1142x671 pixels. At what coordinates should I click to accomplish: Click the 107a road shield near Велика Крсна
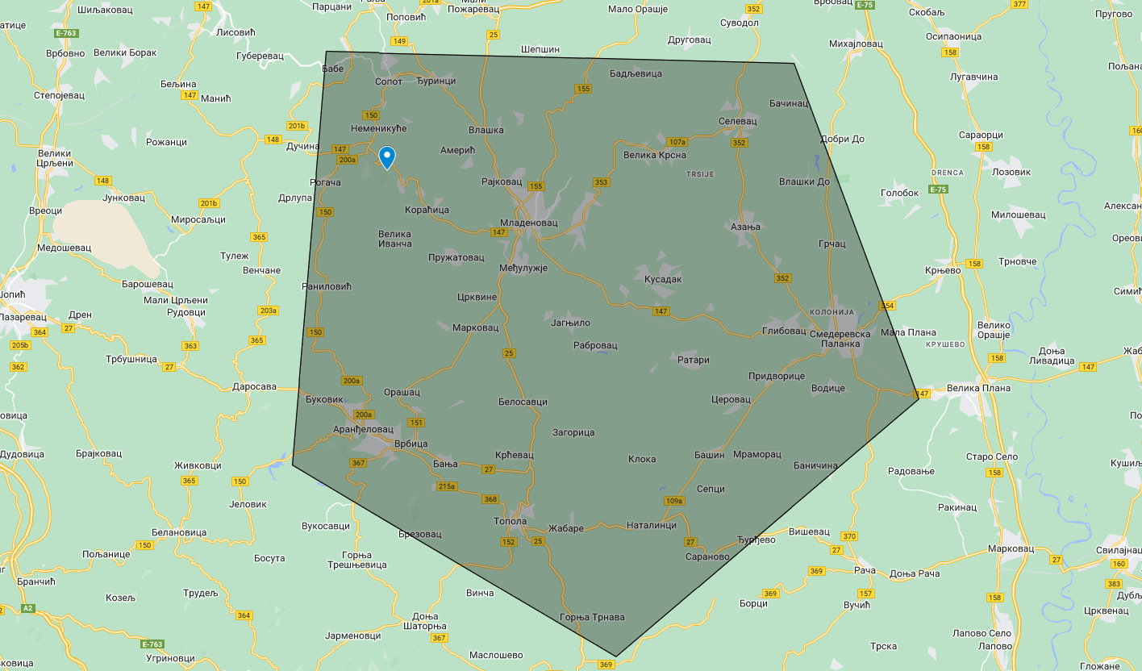tap(677, 142)
